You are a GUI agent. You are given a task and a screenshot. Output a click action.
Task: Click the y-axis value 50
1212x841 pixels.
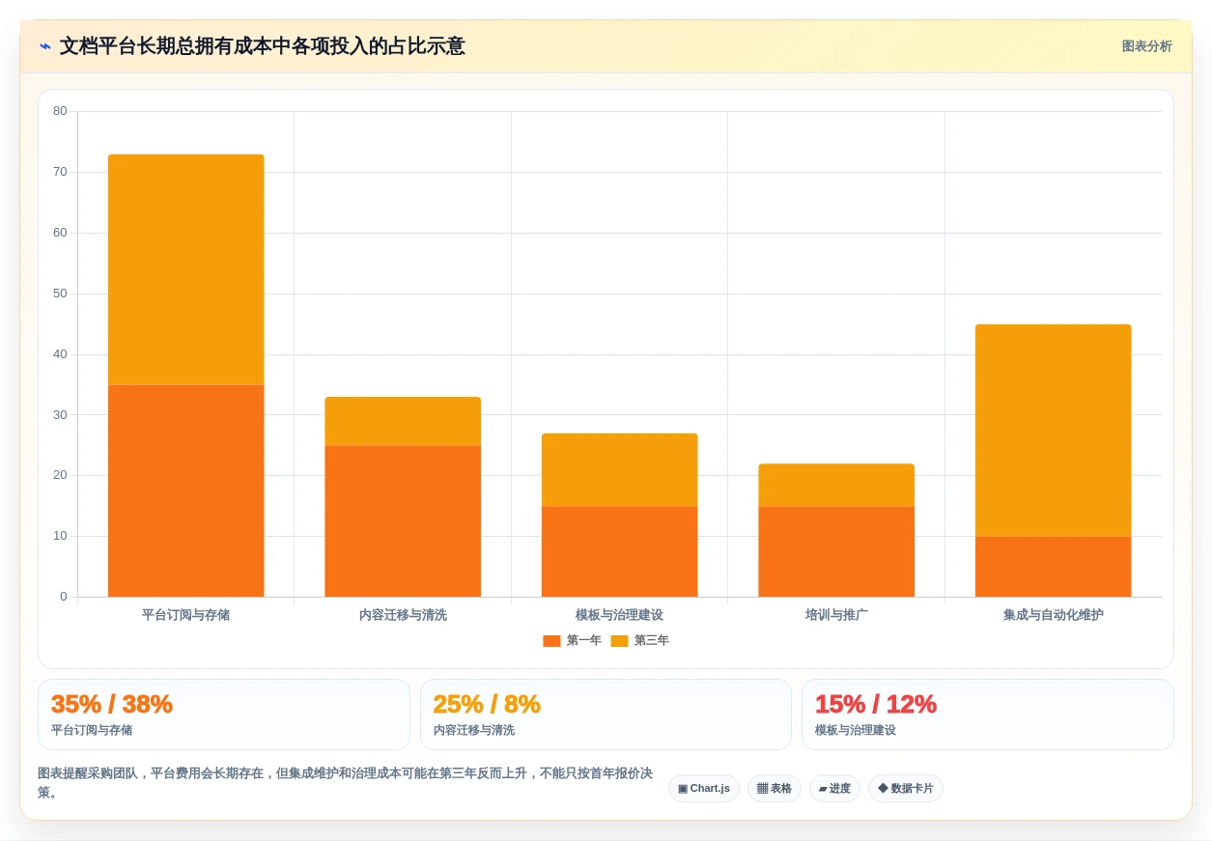pyautogui.click(x=60, y=294)
